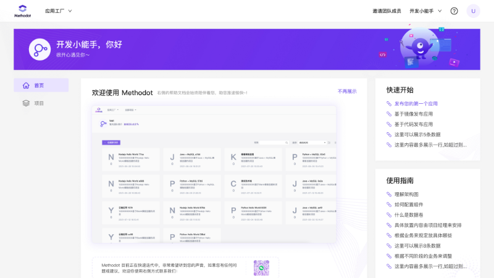Viewport: 494px width, 278px height.
Task: Click the WeChat QR code image
Action: click(262, 267)
